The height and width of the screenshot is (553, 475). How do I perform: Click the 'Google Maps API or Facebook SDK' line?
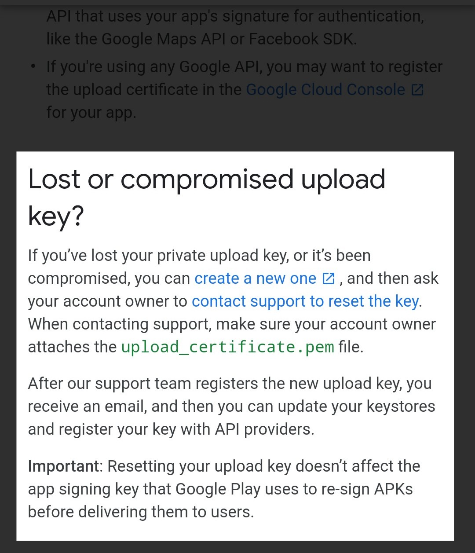tap(201, 39)
